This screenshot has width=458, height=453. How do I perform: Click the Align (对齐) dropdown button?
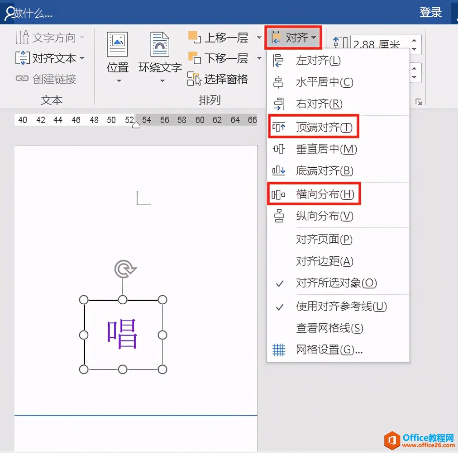[x=293, y=38]
